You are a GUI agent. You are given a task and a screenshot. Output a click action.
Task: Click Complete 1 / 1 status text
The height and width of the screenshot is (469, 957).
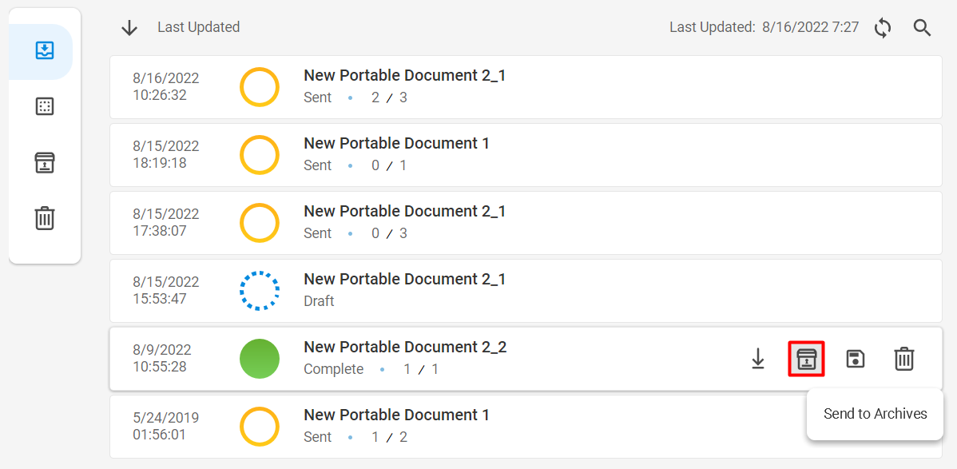(x=371, y=369)
